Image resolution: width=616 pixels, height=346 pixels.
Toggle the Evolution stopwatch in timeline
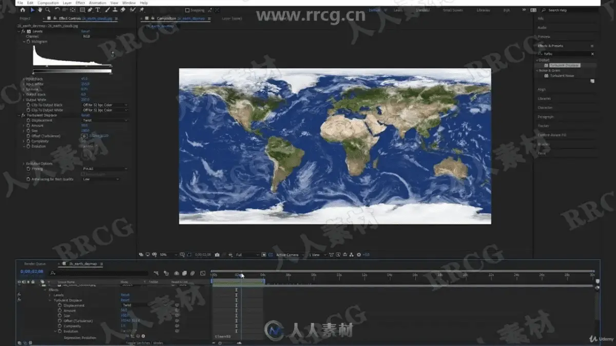[x=60, y=332]
